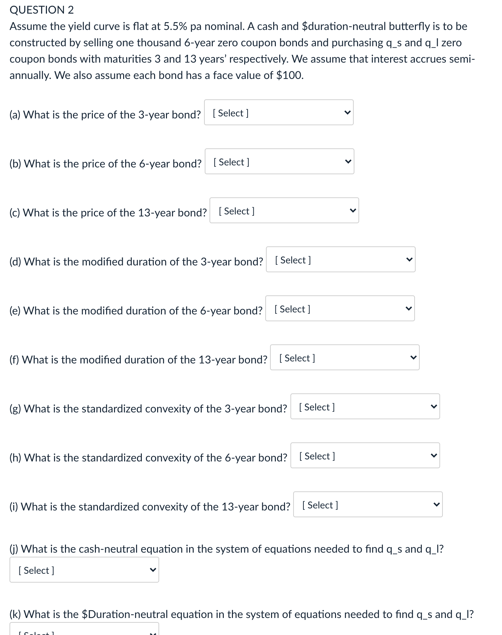This screenshot has width=502, height=635.
Task: Select an answer for modified duration of 6-year bond
Action: tap(340, 308)
